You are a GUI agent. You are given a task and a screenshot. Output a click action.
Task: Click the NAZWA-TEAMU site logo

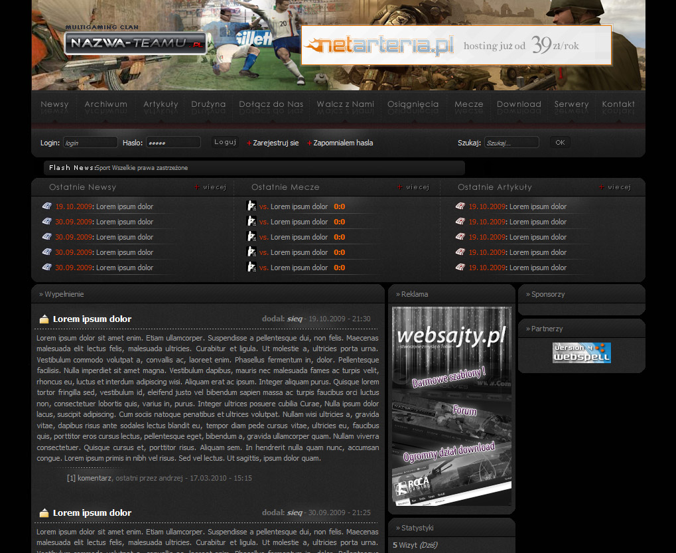(135, 43)
